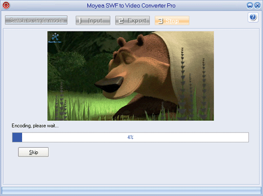Go to step 1 Input
Viewport: 263px width, 196px height.
tap(93, 20)
